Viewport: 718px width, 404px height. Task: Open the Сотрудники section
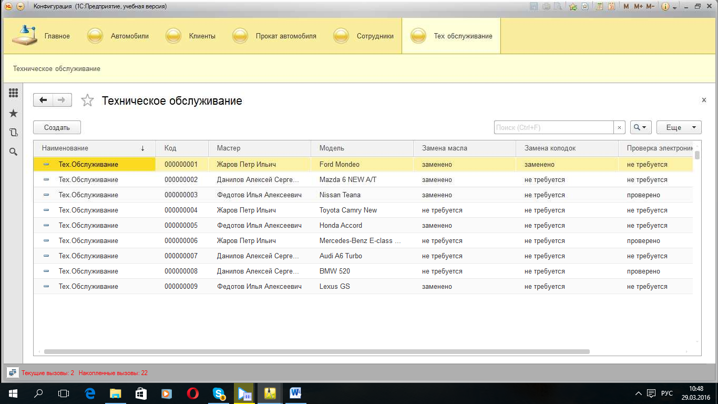pos(363,36)
